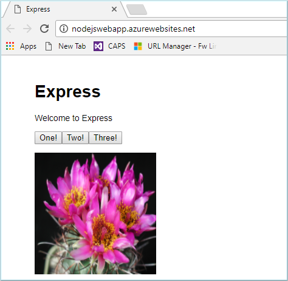
Task: Click the Two! button
Action: point(75,138)
